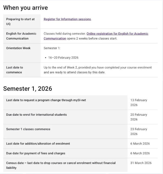
Task: Click the '31 March 2026' date
Action: pos(141,163)
